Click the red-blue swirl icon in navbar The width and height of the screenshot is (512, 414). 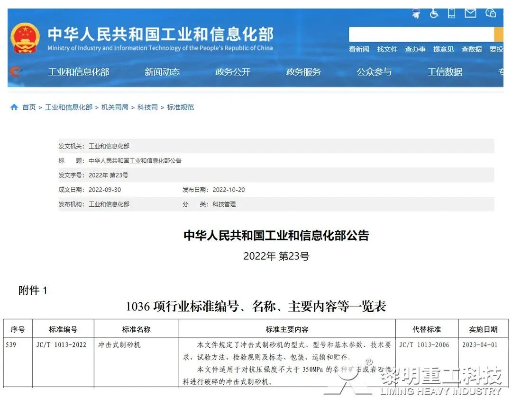tap(16, 72)
